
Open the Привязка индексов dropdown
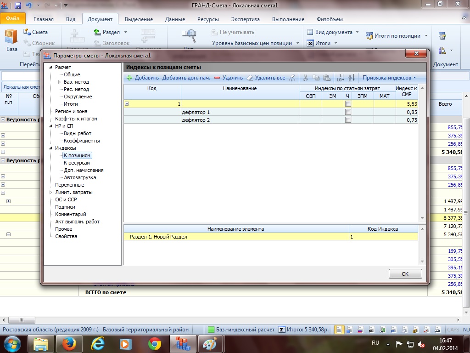389,78
